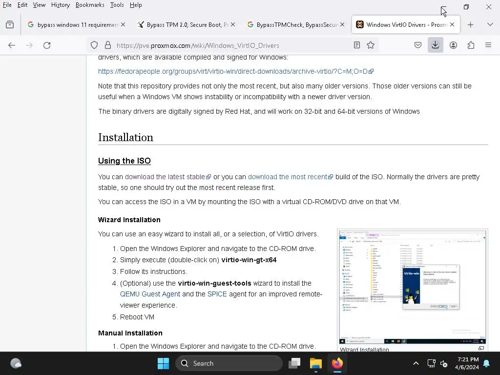
Task: Open the Edit menu
Action: pyautogui.click(x=22, y=5)
